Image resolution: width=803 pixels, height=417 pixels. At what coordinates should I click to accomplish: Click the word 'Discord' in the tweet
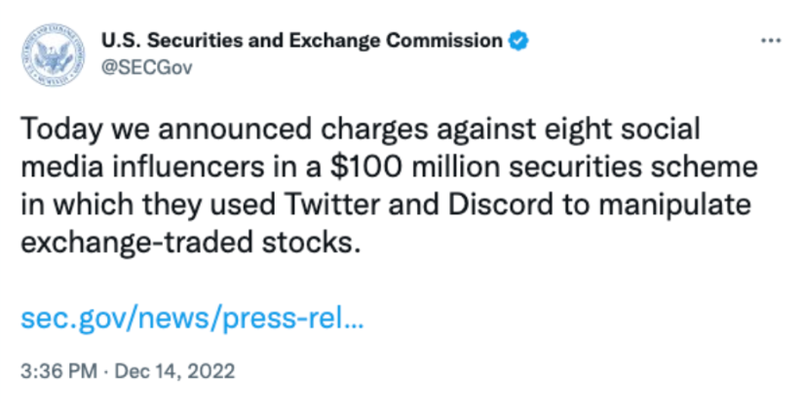pos(501,204)
